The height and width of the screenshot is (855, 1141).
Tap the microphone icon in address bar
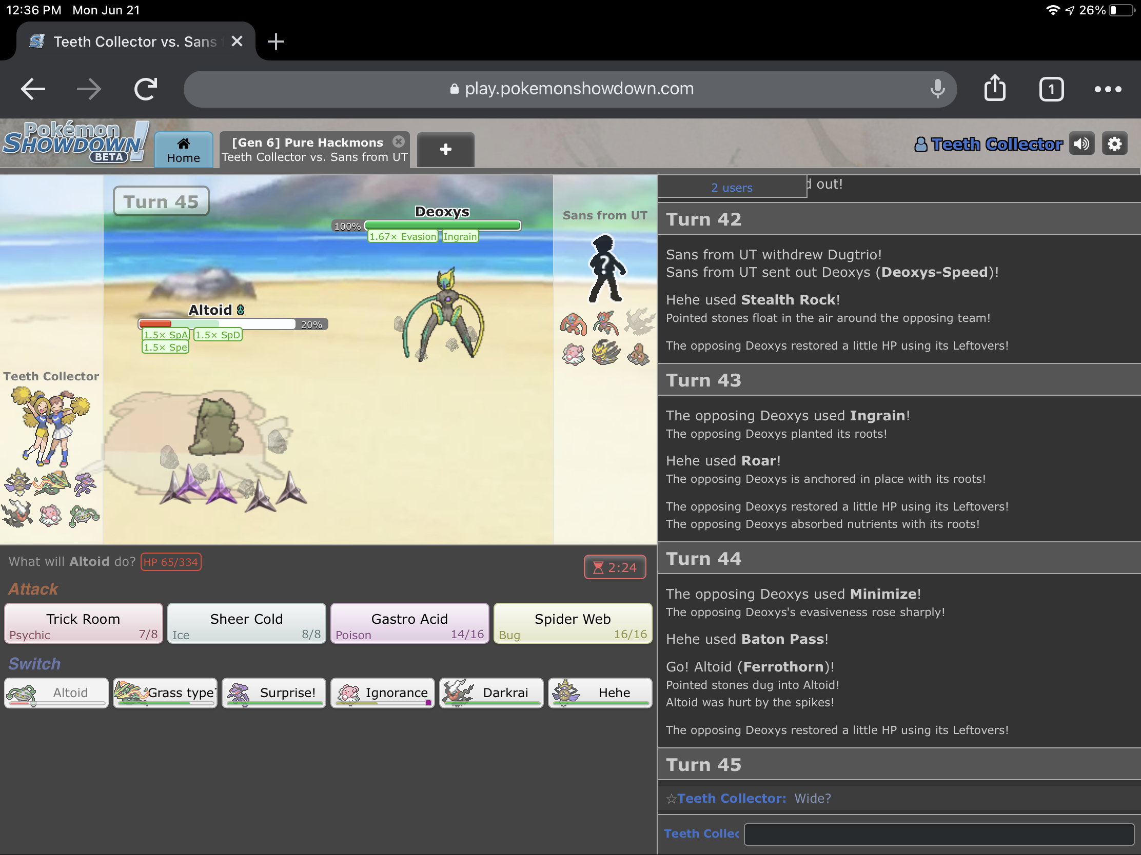coord(937,89)
